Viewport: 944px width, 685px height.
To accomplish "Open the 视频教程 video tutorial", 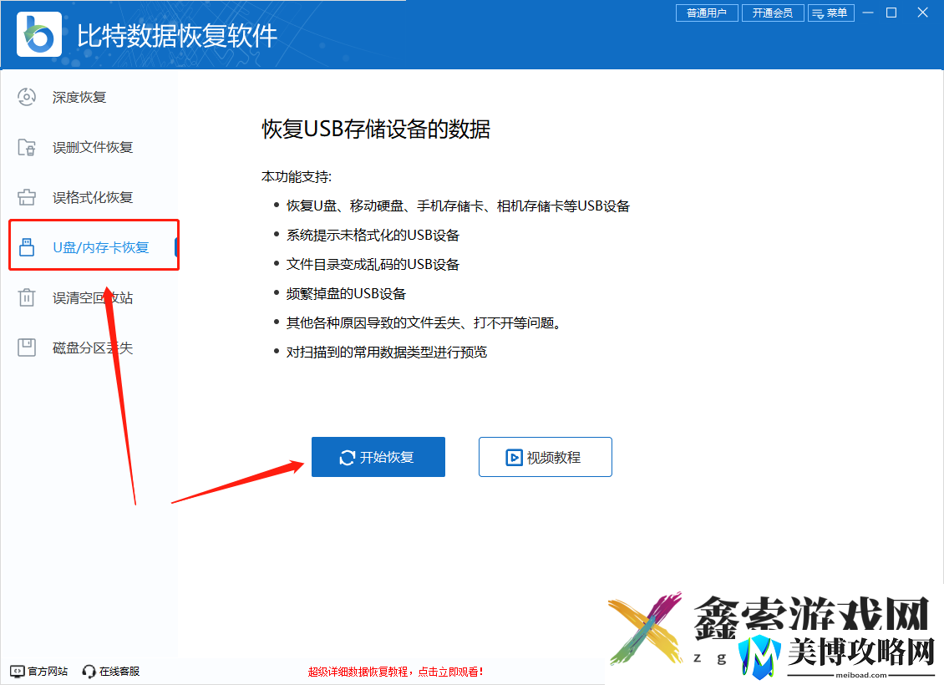I will (546, 457).
